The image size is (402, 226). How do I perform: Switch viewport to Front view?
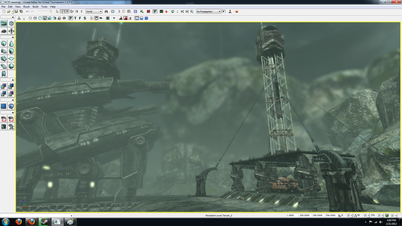(x=80, y=18)
